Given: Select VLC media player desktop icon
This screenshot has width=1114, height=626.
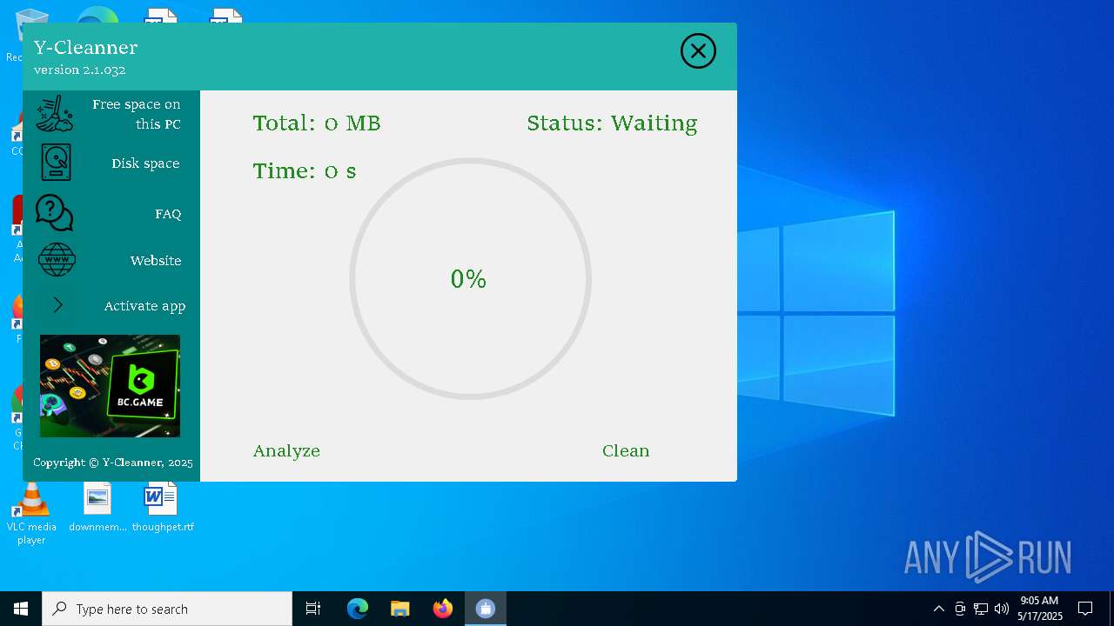Looking at the screenshot, I should point(31,513).
